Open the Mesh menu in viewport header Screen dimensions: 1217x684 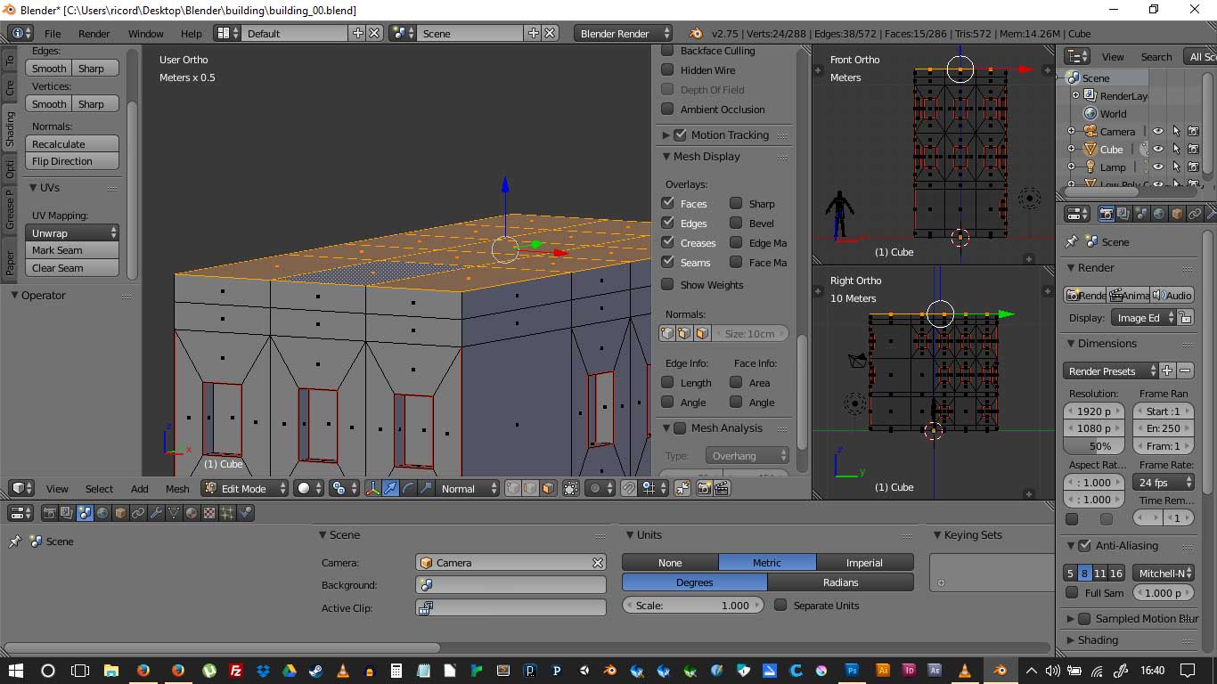[177, 488]
